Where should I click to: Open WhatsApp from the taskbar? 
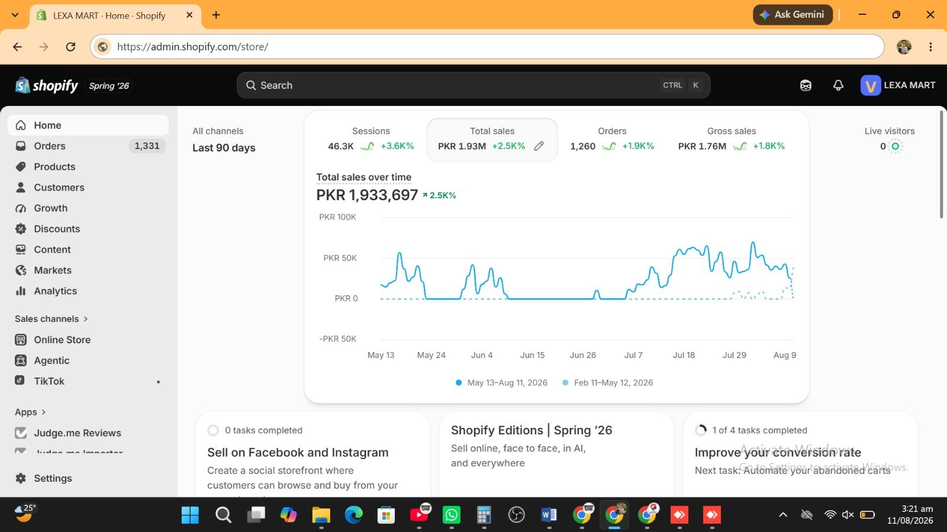pos(452,515)
